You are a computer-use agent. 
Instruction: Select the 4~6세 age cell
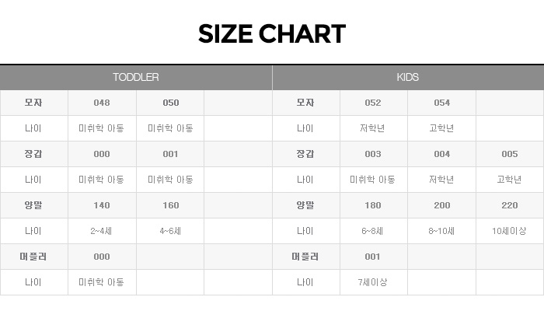(170, 231)
